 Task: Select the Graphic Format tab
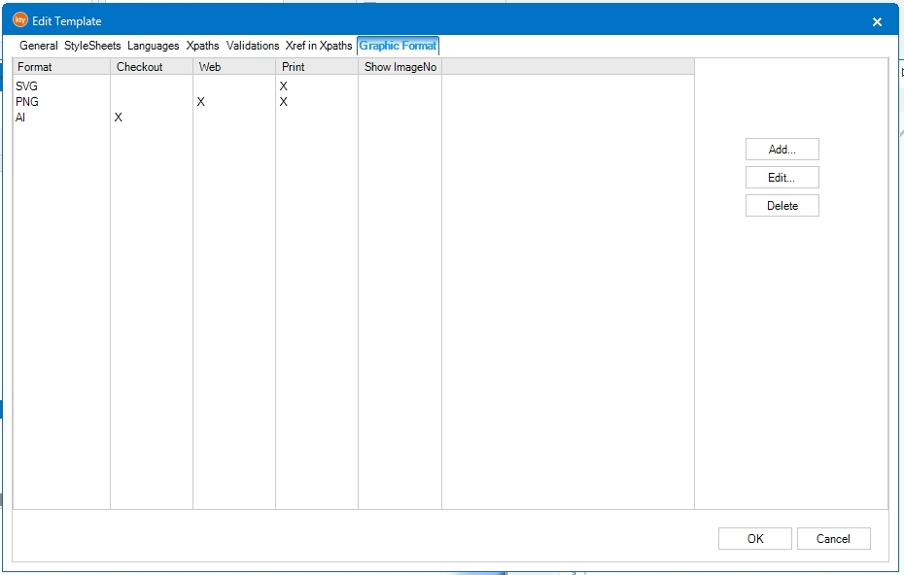click(x=399, y=46)
